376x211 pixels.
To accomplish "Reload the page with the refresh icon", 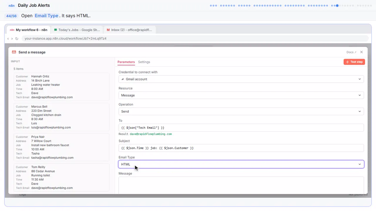I will [x=17, y=38].
